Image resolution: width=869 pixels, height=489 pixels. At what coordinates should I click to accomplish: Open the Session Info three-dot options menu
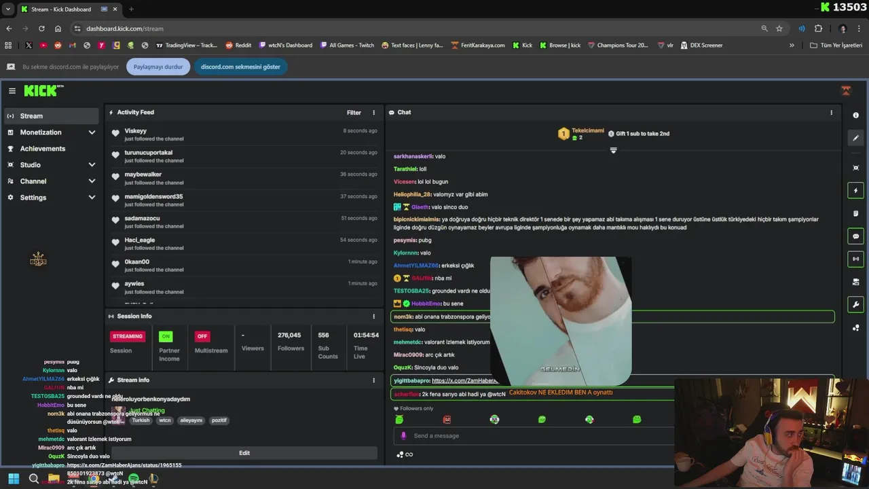click(x=373, y=316)
